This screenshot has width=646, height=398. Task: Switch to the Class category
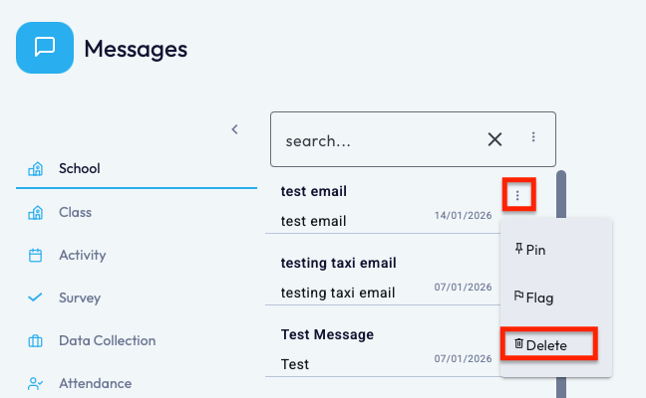[75, 212]
